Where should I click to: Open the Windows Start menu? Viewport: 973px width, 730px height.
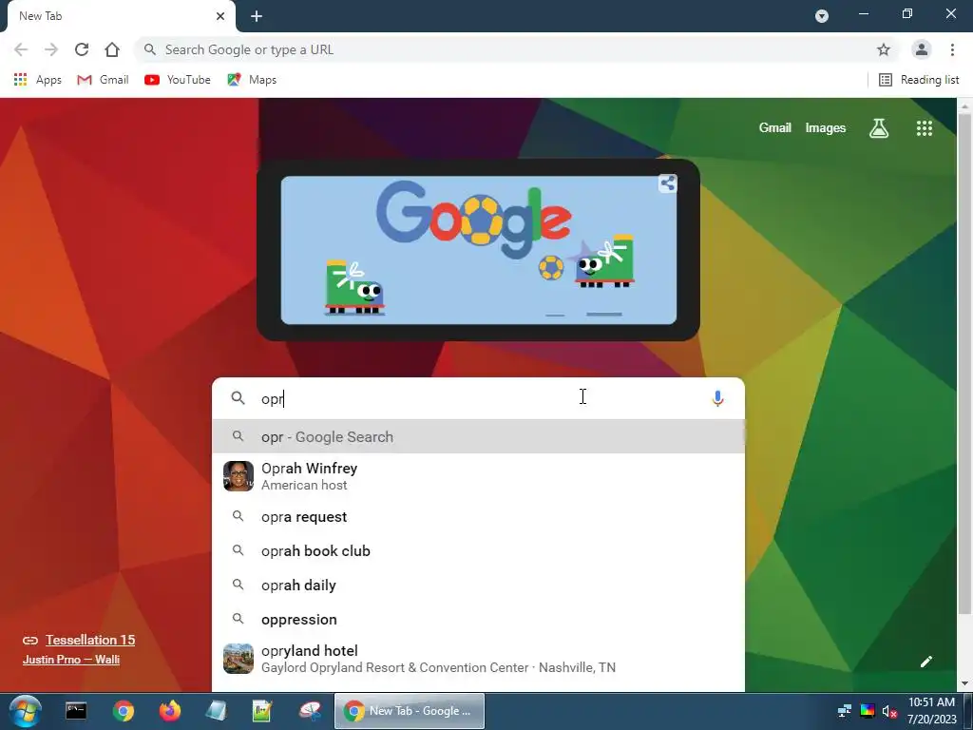(x=25, y=711)
